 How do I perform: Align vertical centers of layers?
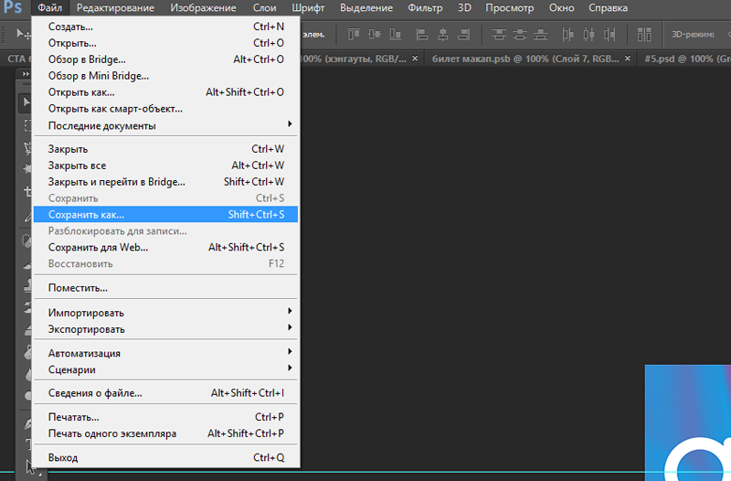coord(375,34)
